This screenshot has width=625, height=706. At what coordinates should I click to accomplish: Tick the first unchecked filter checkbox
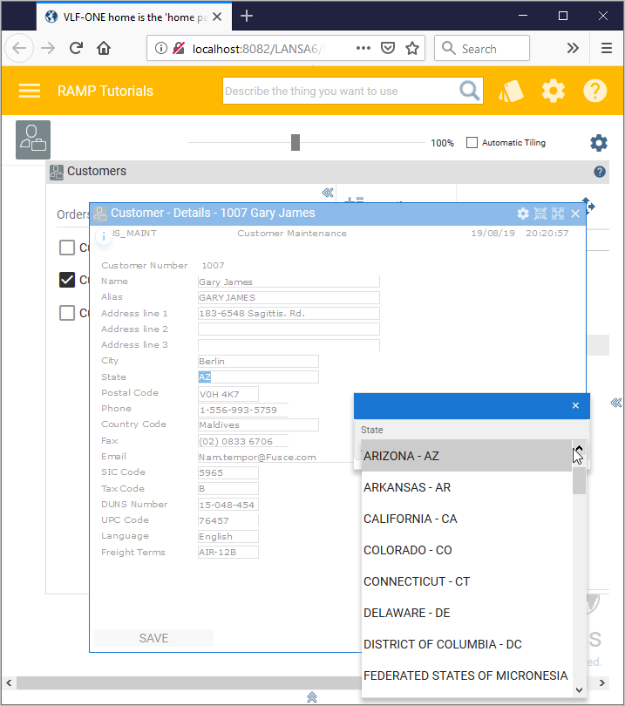click(67, 248)
